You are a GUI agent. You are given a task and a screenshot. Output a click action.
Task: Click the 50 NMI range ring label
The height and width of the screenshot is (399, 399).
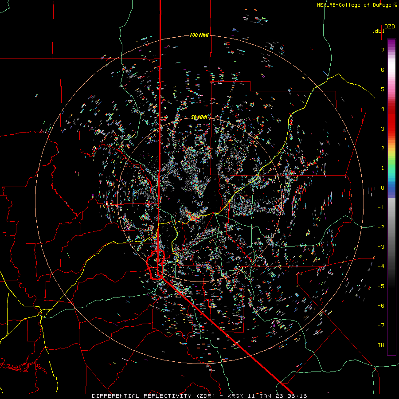tap(199, 117)
